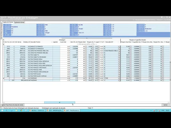Screen dimensions: 171x128
Task: Open Margem Ideal ellipsis in row 2661
Action: (85, 76)
